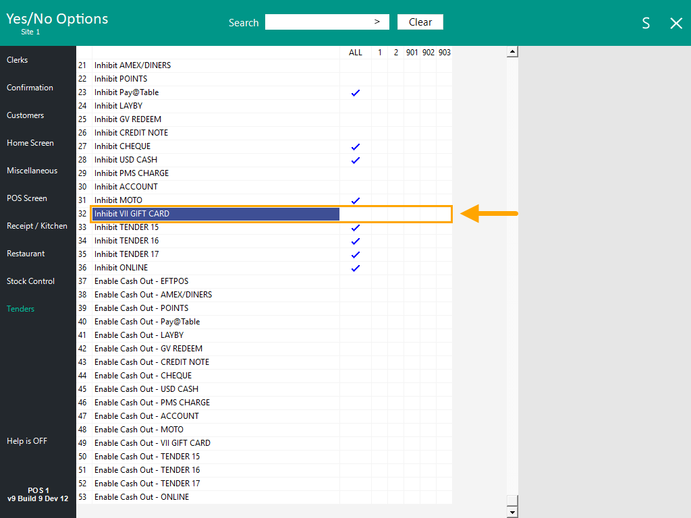Screen dimensions: 691x518
Task: Open the Clerks options category
Action: tap(18, 60)
